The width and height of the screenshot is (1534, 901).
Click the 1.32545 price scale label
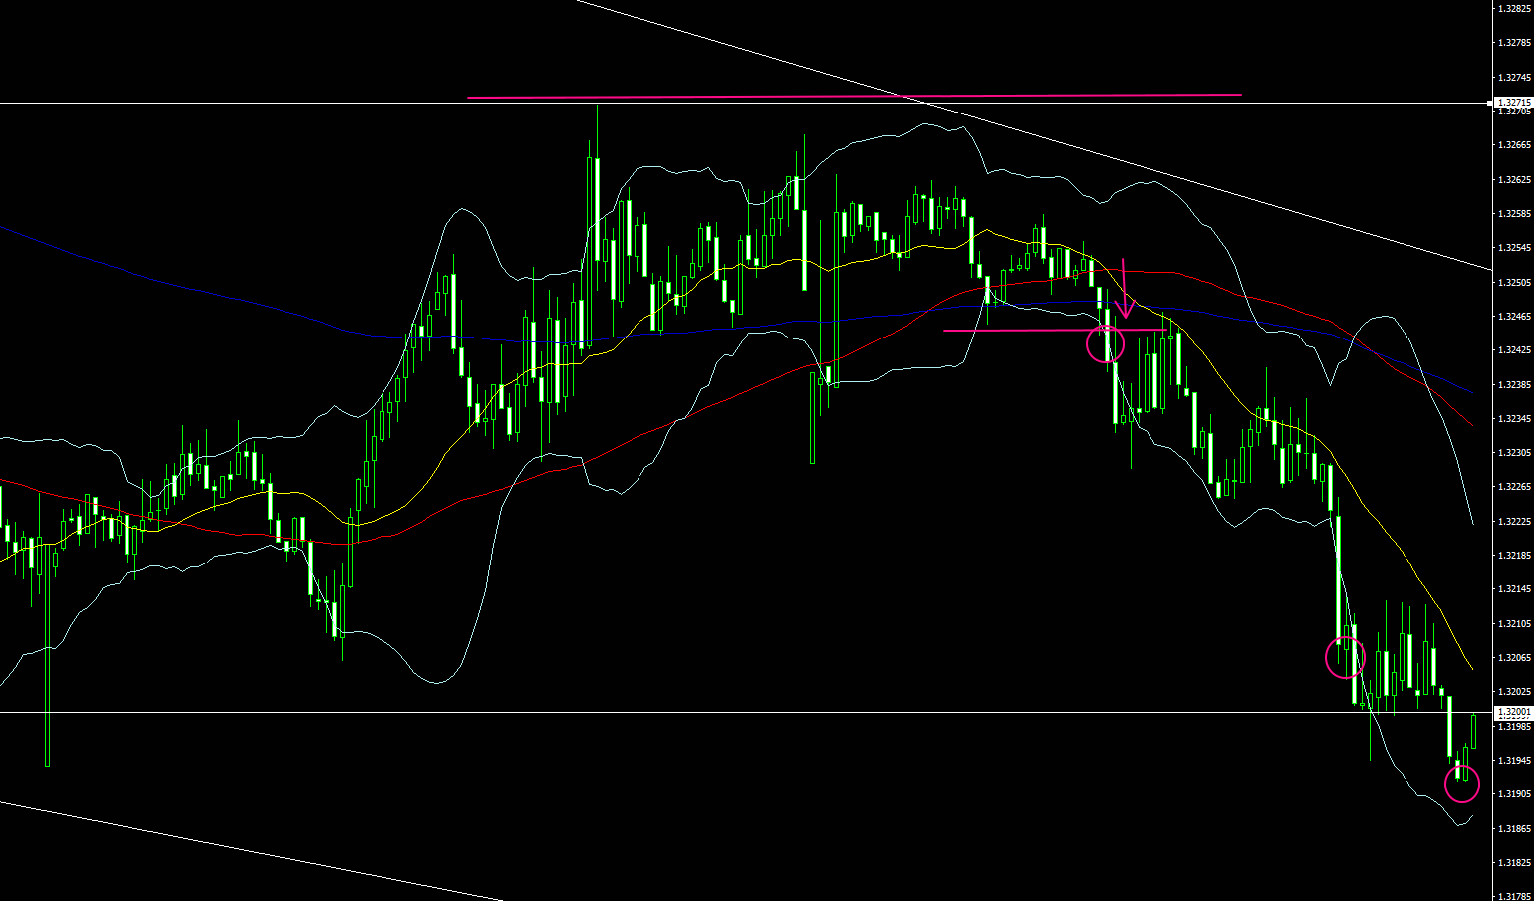coord(1514,248)
